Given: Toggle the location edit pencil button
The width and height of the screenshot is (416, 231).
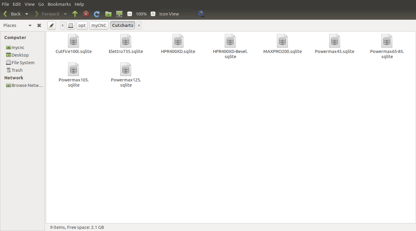Looking at the screenshot, I should pyautogui.click(x=52, y=25).
